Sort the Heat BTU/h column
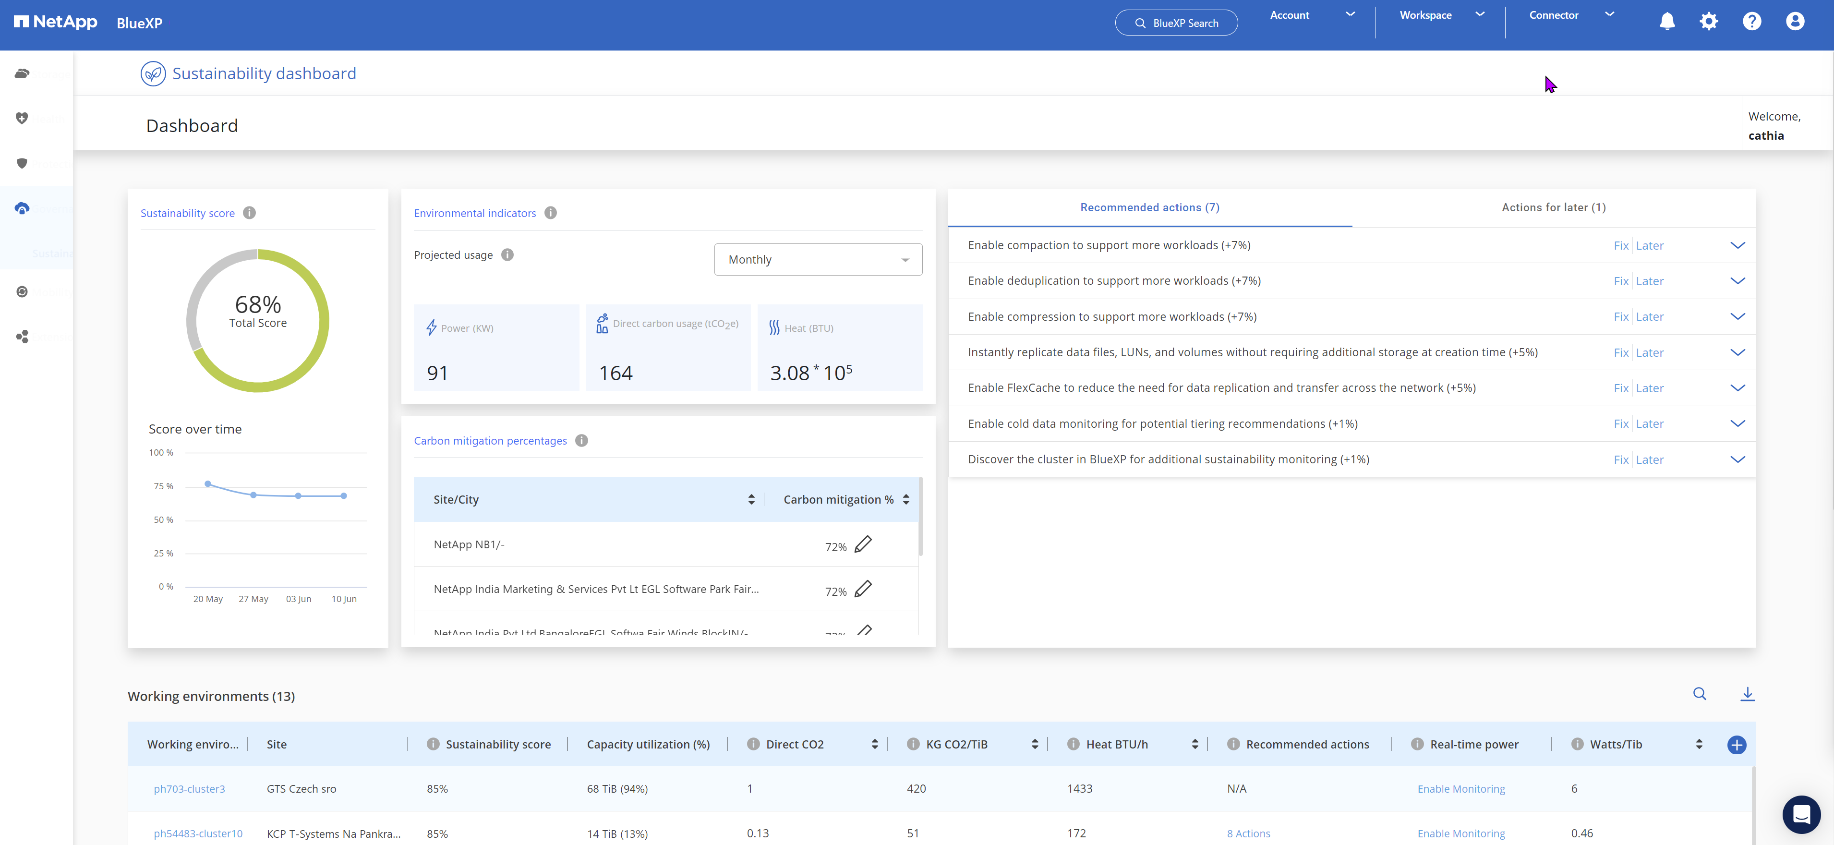1834x845 pixels. [1195, 745]
